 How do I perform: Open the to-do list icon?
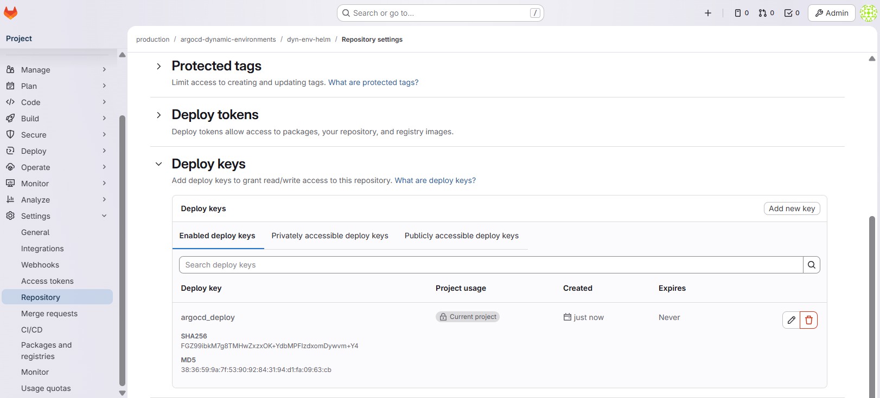coord(792,13)
